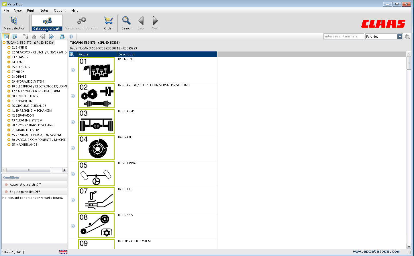
Task: Click the magnifier icon in table header
Action: (x=72, y=54)
